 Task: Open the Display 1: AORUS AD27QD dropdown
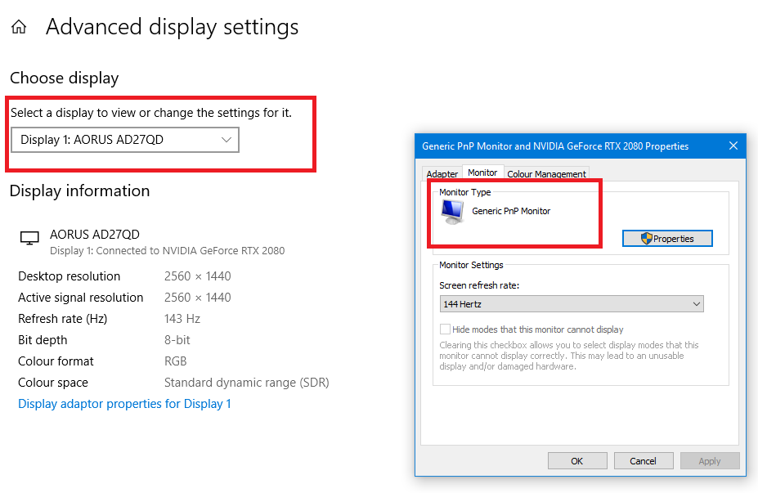125,140
